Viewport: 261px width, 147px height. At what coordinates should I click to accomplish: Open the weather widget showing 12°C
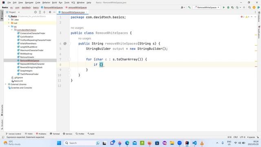point(12,143)
